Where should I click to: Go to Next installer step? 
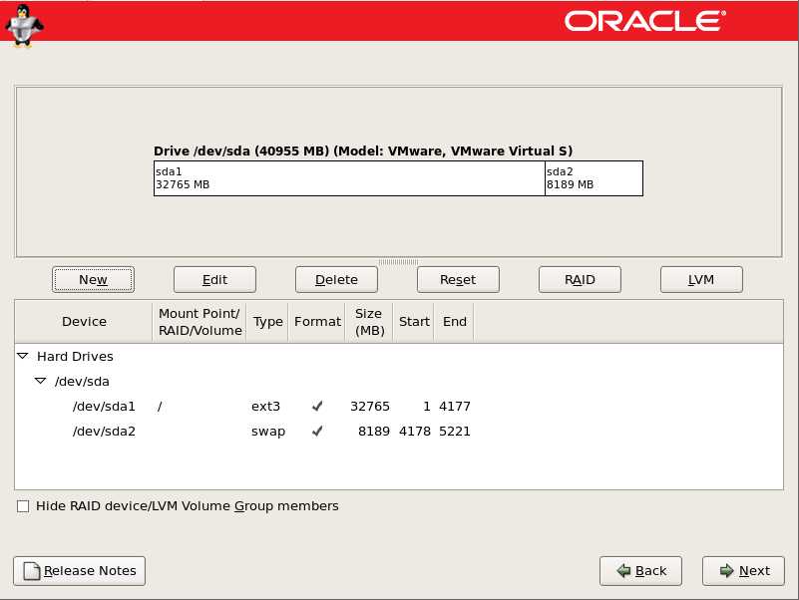click(x=743, y=571)
